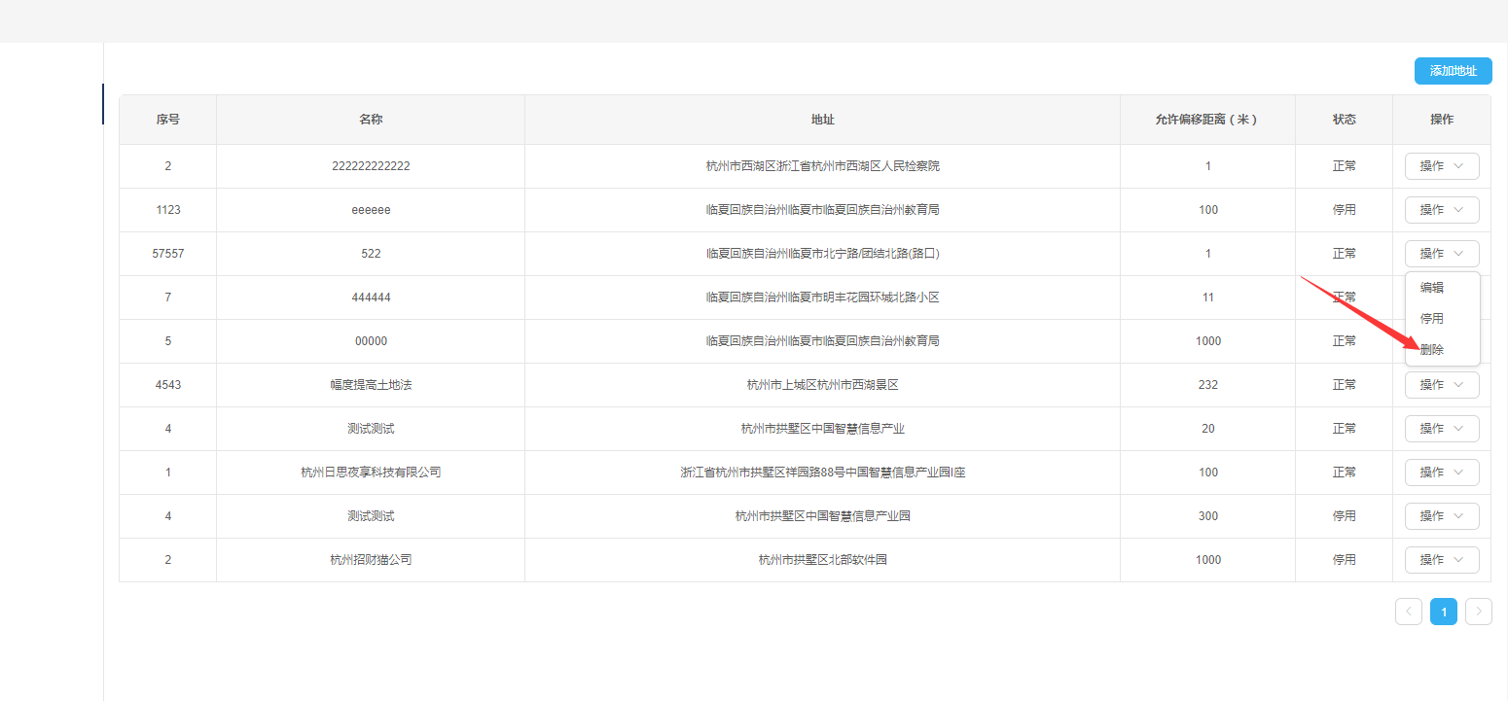Click the 名称 column header
This screenshot has height=701, width=1508.
tap(371, 120)
